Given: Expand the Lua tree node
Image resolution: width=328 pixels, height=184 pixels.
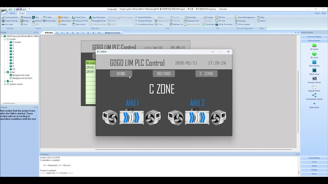Looking at the screenshot, I should click(5, 81).
